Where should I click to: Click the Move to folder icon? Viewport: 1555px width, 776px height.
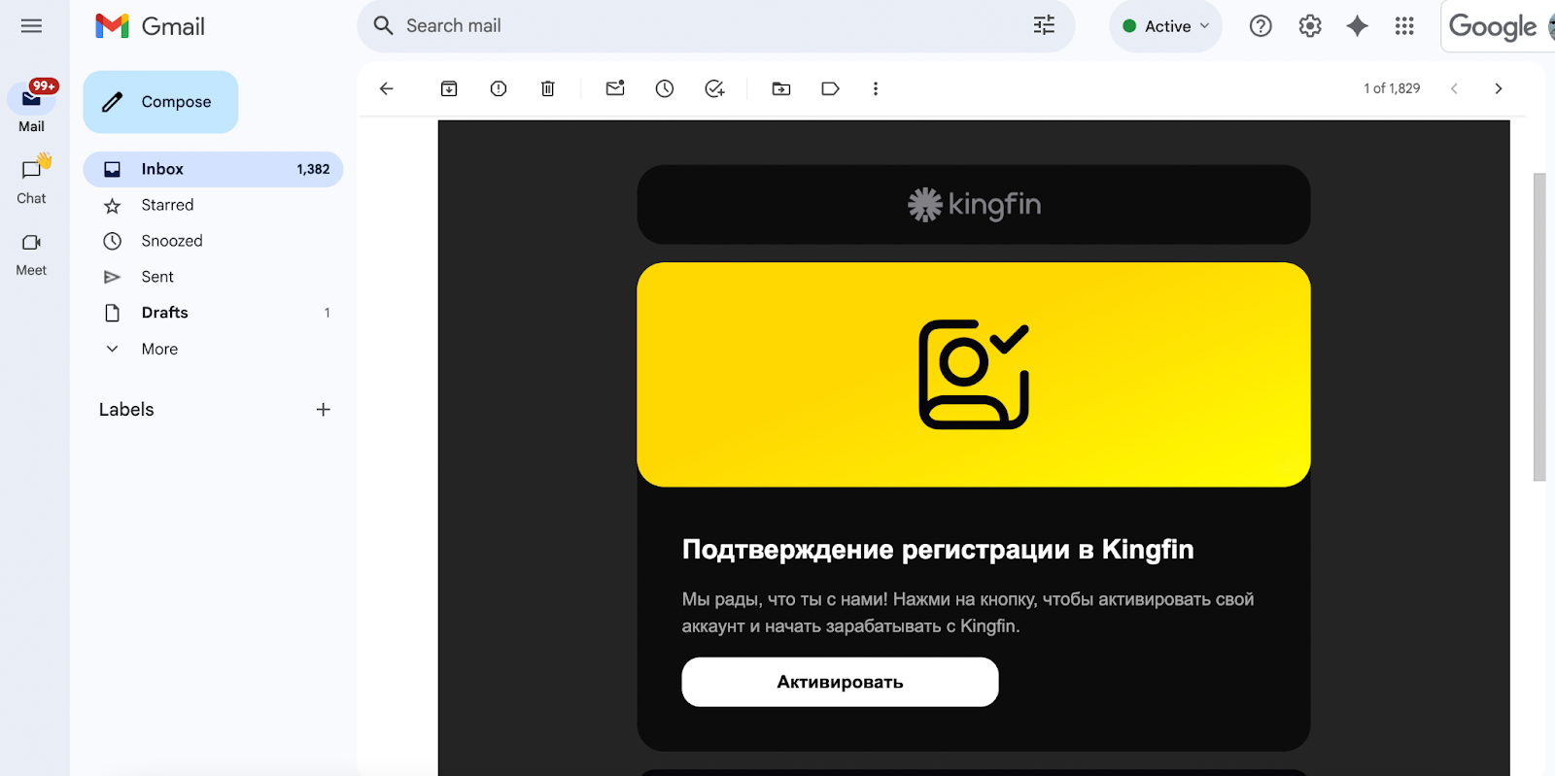781,88
